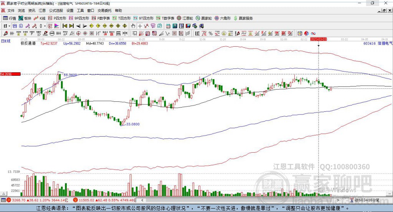Image resolution: width=393 pixels, height=212 pixels.
Task: Open the 板块 sector view
Action: tap(25, 18)
